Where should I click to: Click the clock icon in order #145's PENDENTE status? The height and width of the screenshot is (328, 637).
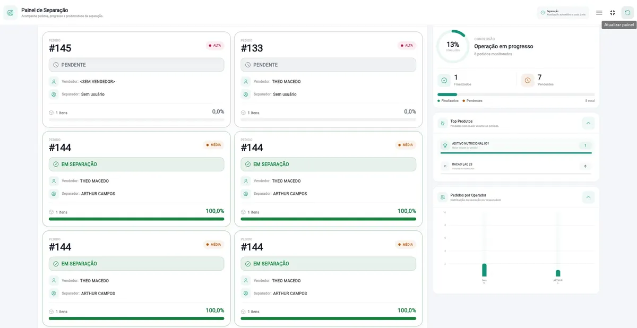coord(56,65)
